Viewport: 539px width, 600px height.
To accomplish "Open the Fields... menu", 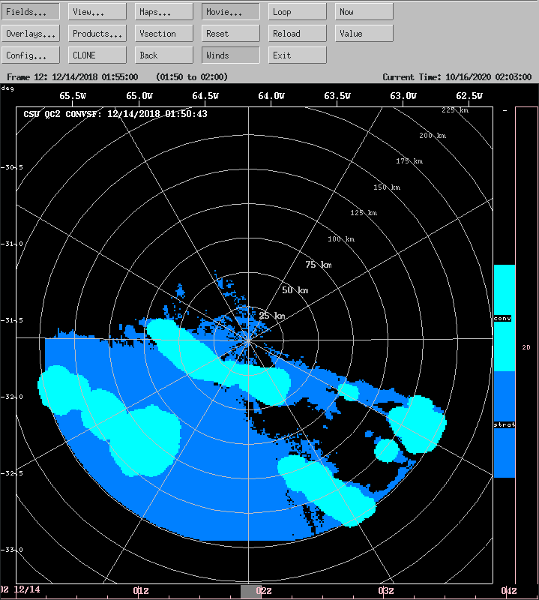I will click(31, 12).
